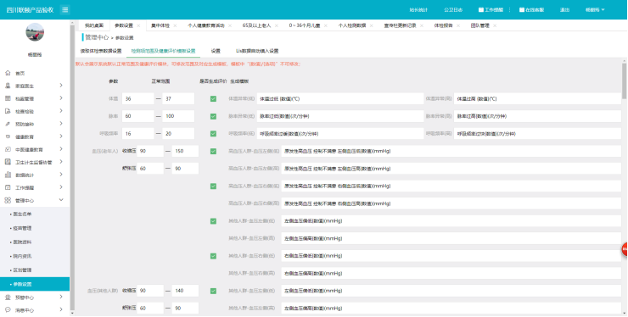Close the 参数设置 tab with its X
628x317 pixels.
[x=138, y=25]
